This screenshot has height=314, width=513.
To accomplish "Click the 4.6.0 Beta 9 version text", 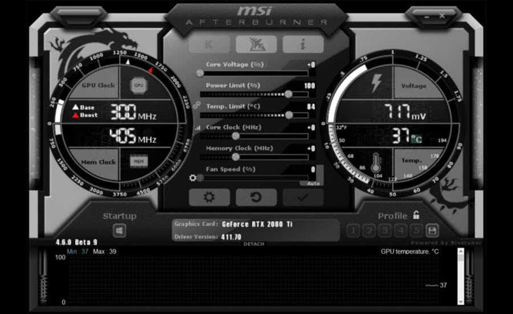I will point(76,242).
